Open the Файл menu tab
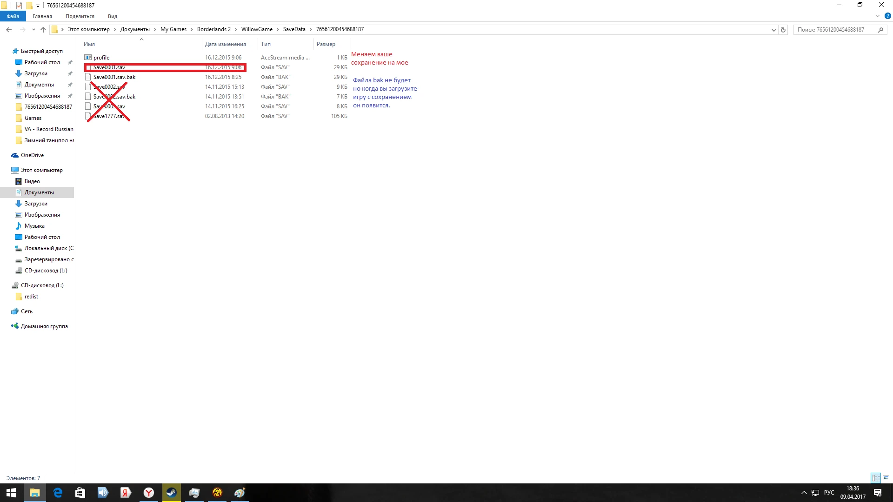 point(13,16)
